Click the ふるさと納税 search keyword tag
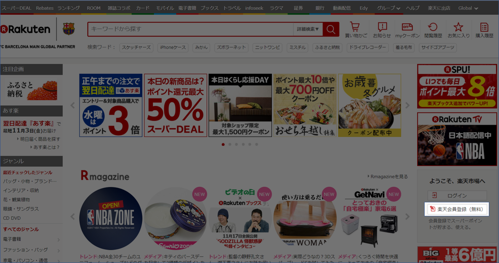Viewport: 499px width, 263px height. tap(327, 47)
